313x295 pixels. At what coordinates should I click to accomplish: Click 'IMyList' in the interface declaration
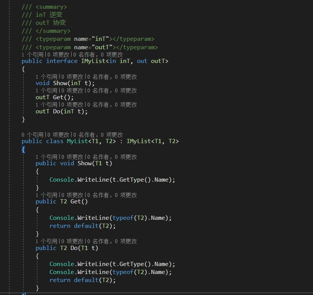coord(93,61)
